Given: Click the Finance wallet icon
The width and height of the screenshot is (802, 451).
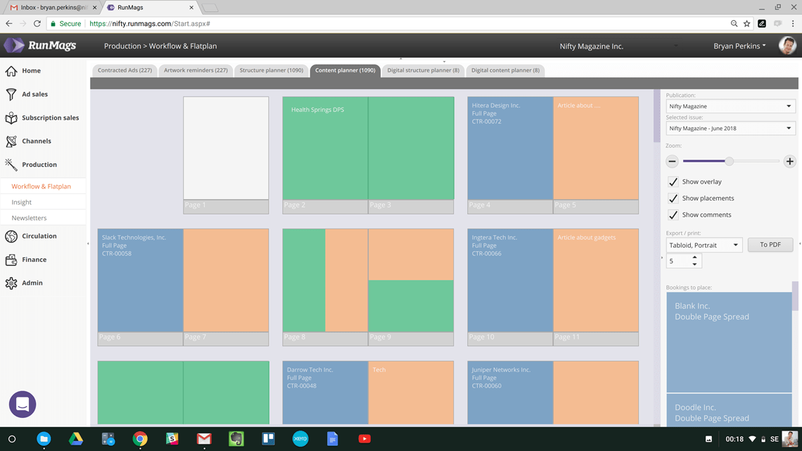Looking at the screenshot, I should pos(11,260).
